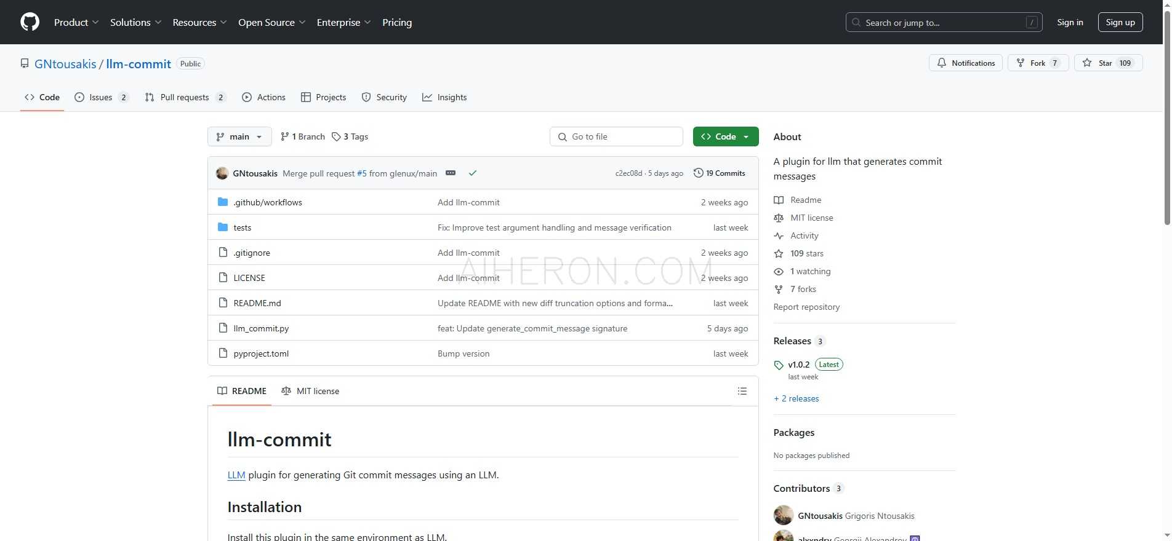Switch to the Actions tab
Viewport: 1172px width, 541px height.
click(x=263, y=97)
